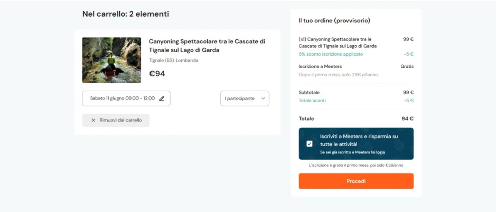This screenshot has height=212, width=496.
Task: Click the X icon in Rimuovi dal carrello
Action: 93,120
